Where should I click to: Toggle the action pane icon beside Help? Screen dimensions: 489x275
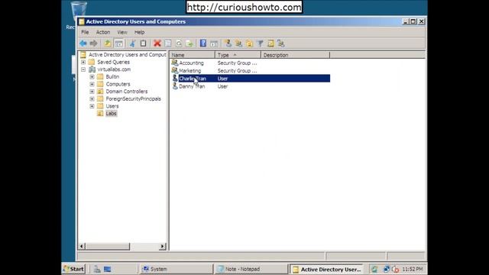point(214,44)
